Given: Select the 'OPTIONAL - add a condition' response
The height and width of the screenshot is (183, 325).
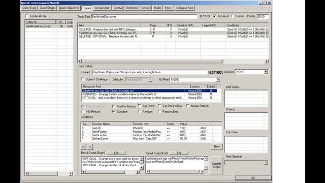Looking at the screenshot, I should (x=149, y=98).
